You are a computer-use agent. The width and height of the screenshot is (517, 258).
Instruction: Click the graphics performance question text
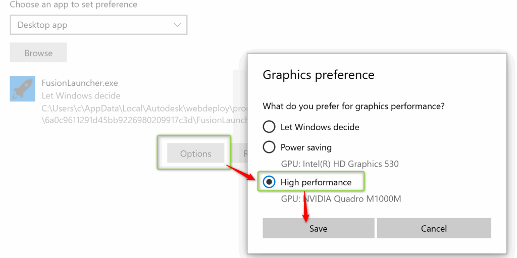pyautogui.click(x=353, y=107)
